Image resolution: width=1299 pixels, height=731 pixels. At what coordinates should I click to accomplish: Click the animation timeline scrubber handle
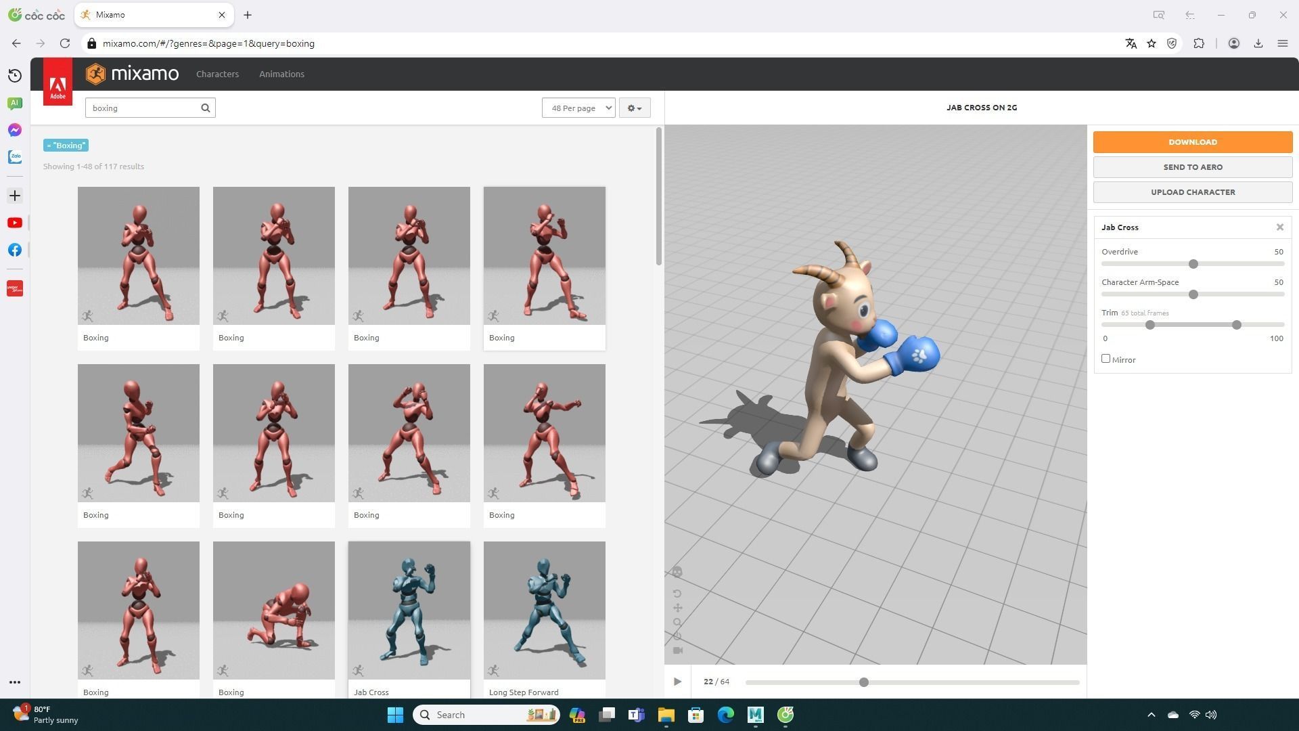coord(864,682)
